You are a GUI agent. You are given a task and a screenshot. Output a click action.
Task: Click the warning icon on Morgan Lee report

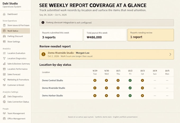43,54
